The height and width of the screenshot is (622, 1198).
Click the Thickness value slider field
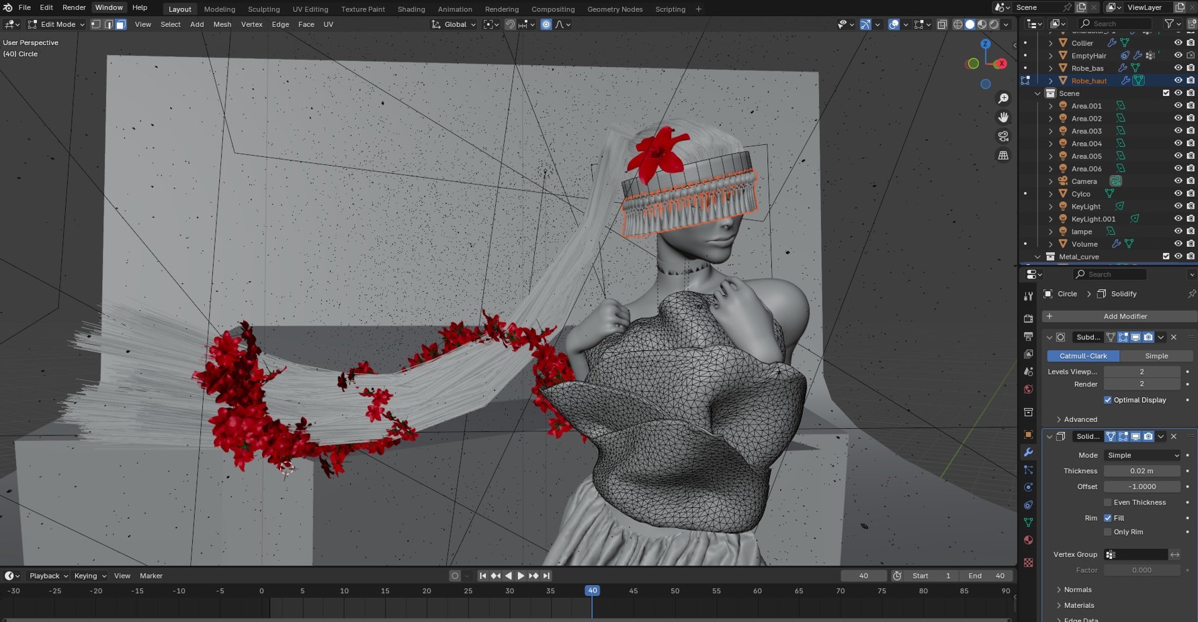(1142, 471)
